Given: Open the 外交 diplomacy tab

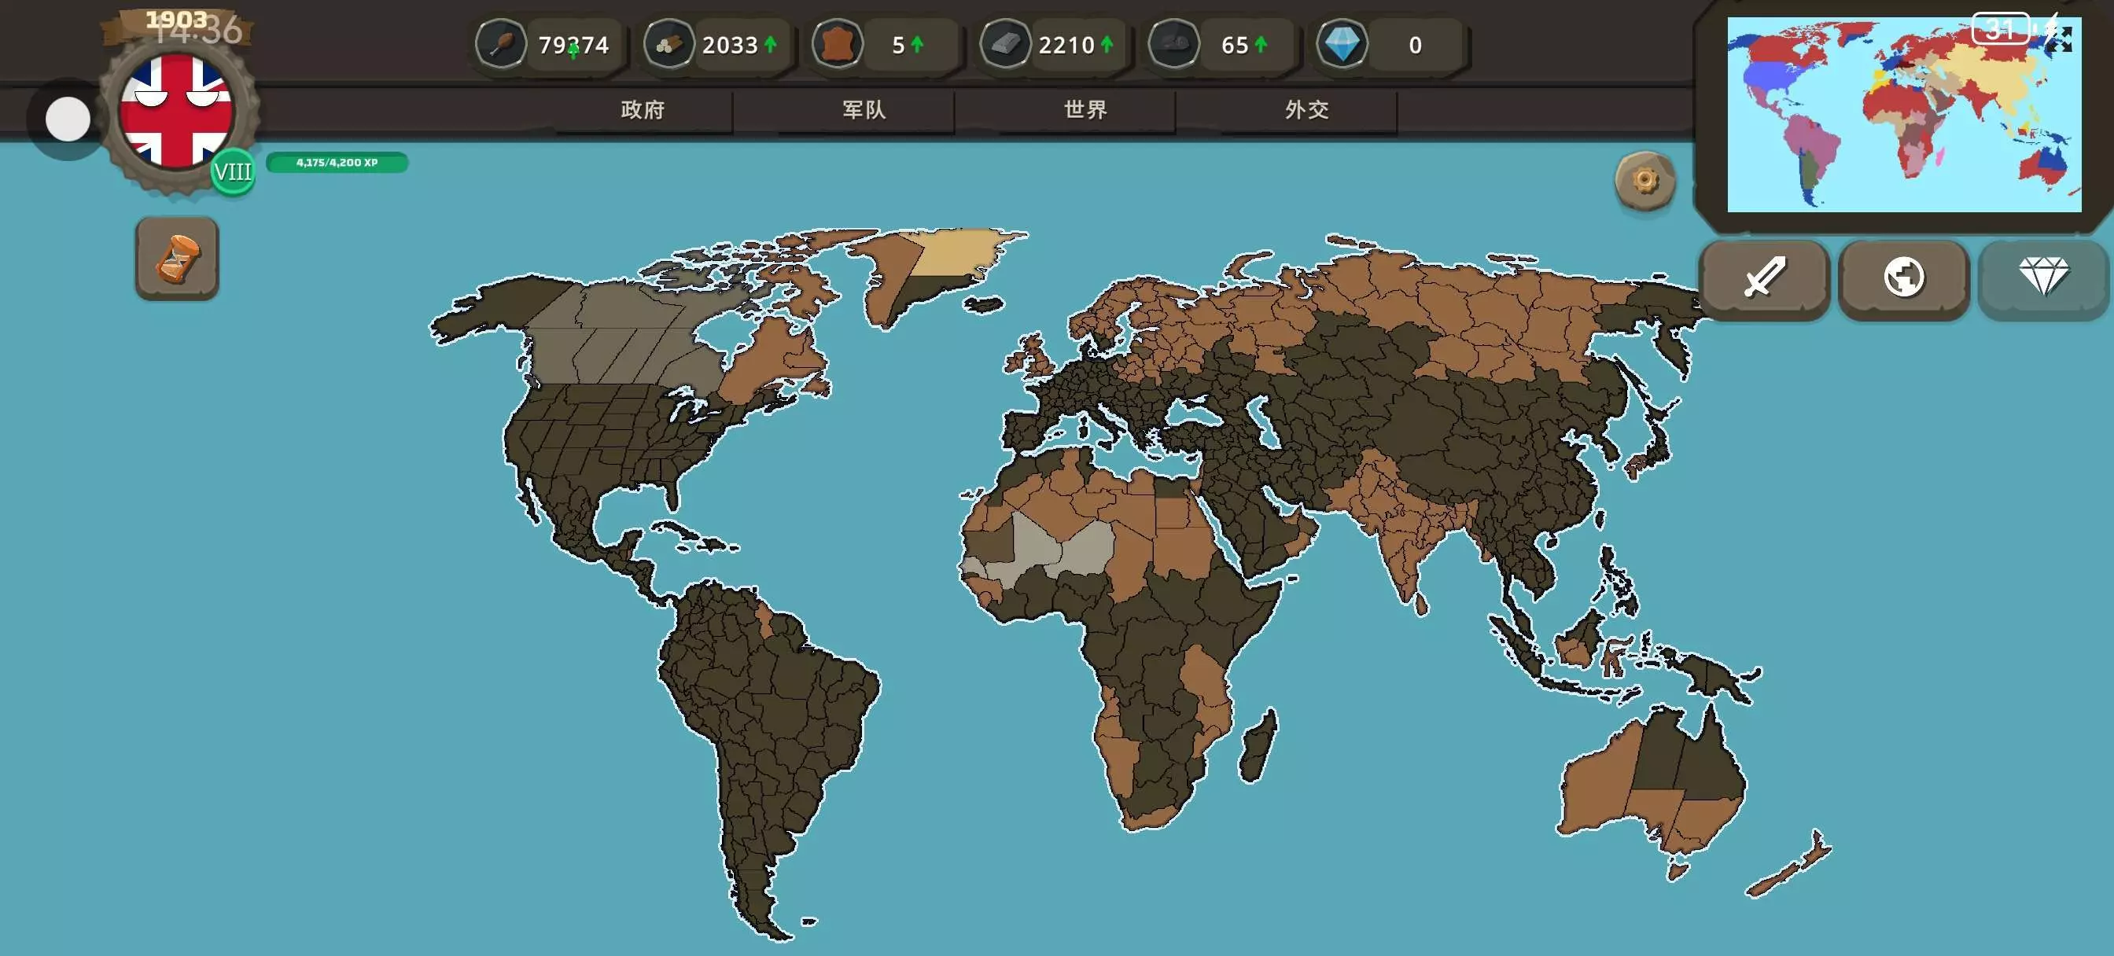Looking at the screenshot, I should (1306, 110).
